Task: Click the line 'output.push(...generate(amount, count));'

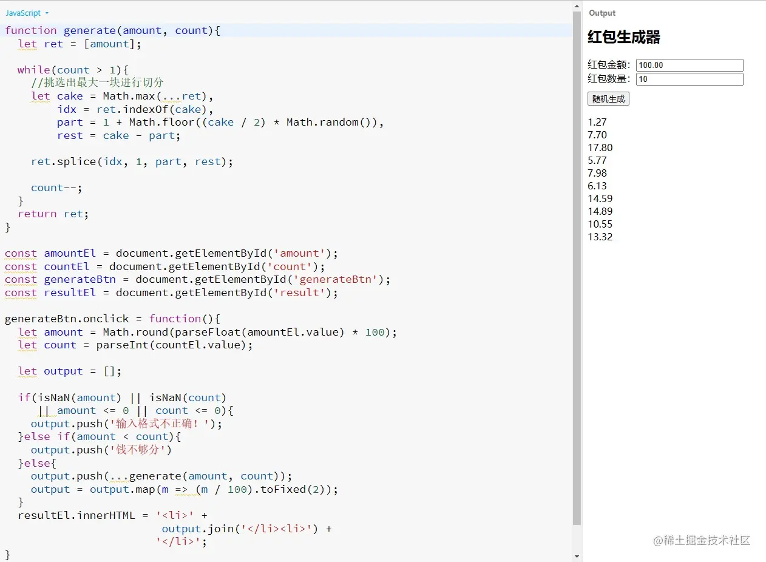Action: pos(161,476)
